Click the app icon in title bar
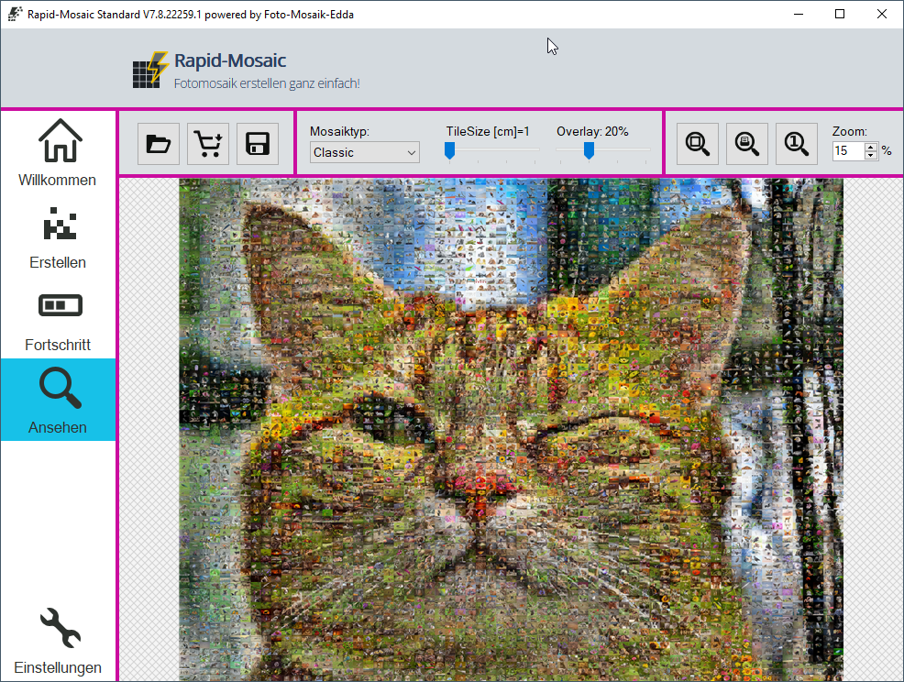Image resolution: width=904 pixels, height=682 pixels. (x=15, y=14)
